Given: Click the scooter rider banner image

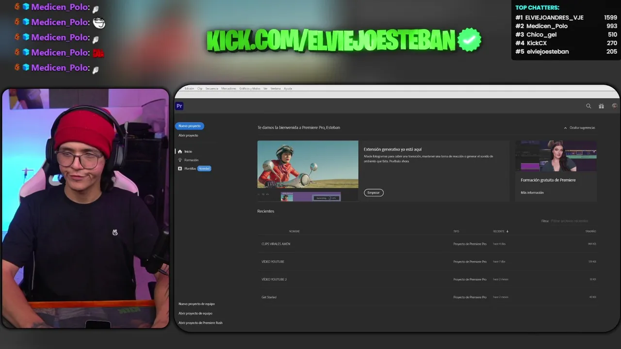Looking at the screenshot, I should click(x=308, y=164).
